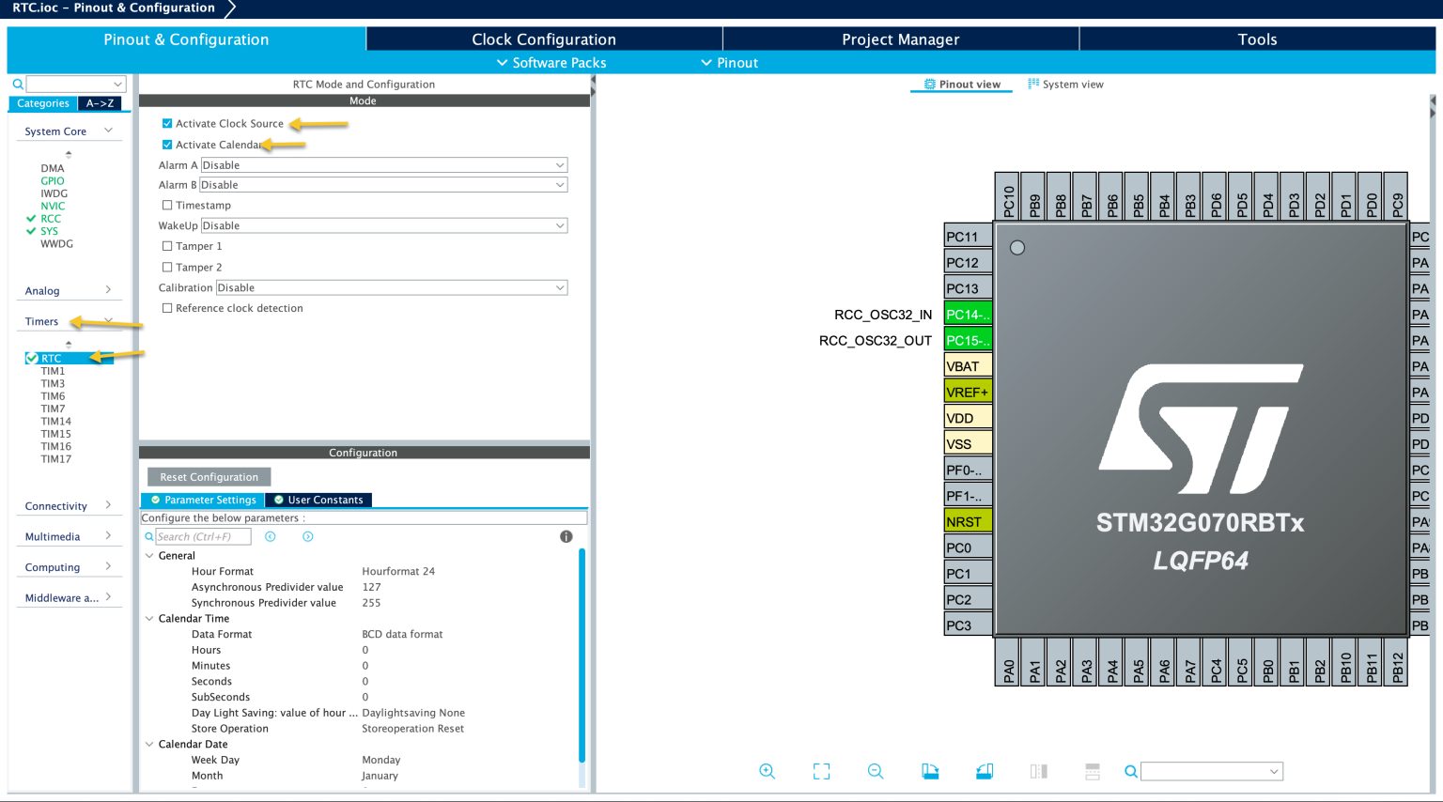This screenshot has height=802, width=1443.
Task: Switch to Clock Configuration tab
Action: pyautogui.click(x=544, y=39)
